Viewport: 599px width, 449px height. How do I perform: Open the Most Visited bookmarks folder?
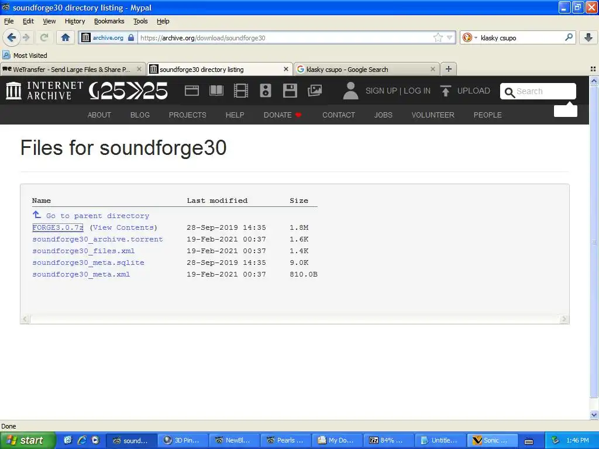click(25, 56)
